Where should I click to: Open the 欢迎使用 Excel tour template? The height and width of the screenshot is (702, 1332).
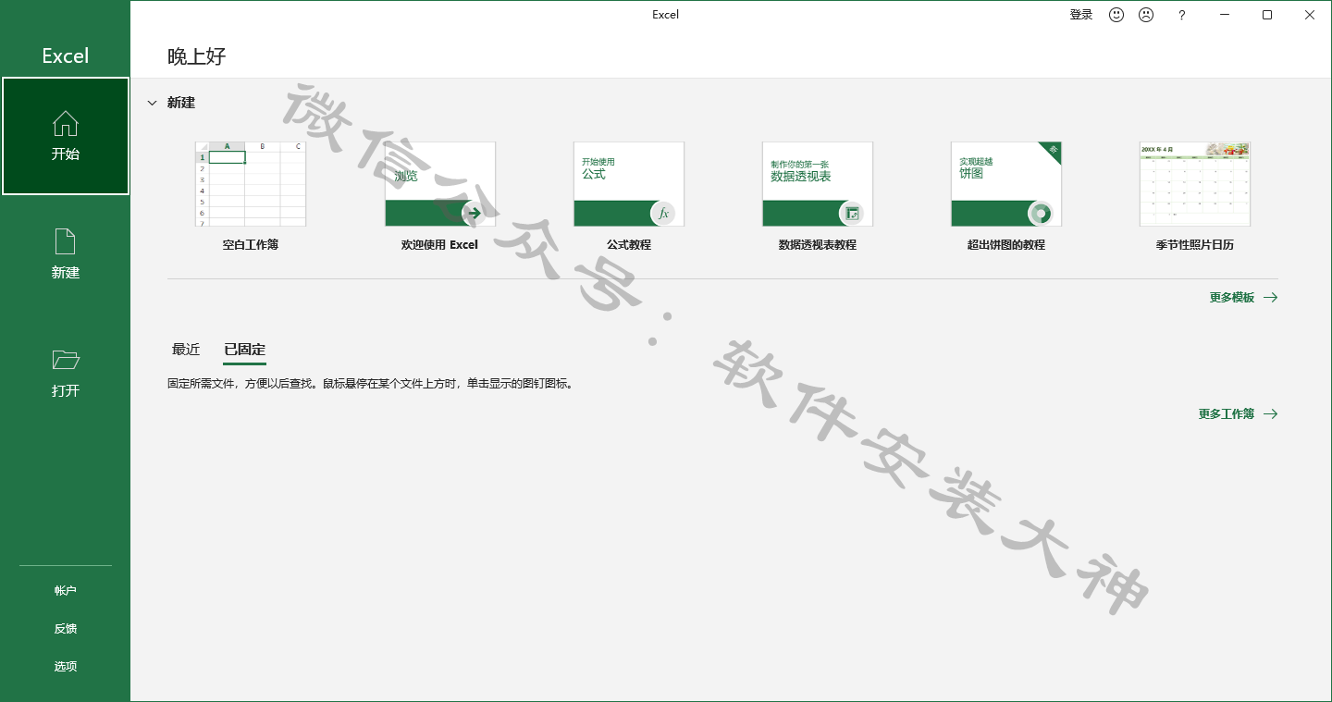coord(440,184)
